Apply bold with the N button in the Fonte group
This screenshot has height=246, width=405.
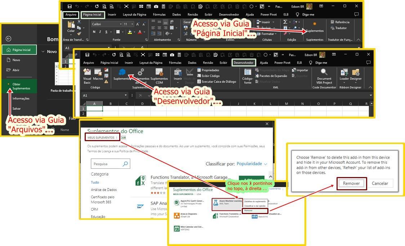click(x=94, y=32)
